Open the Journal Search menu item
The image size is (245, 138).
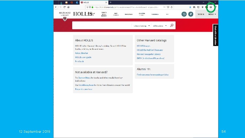tap(142, 14)
